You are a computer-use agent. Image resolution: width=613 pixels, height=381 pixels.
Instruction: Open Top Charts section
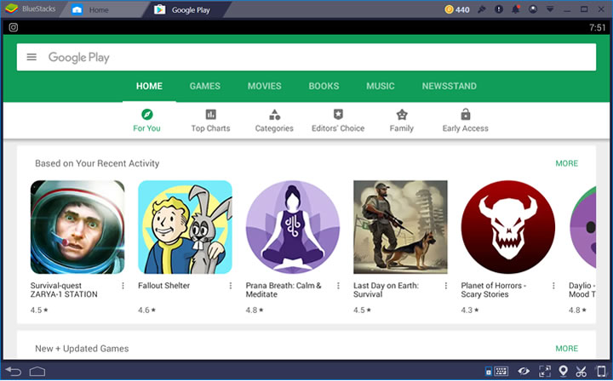coord(211,121)
